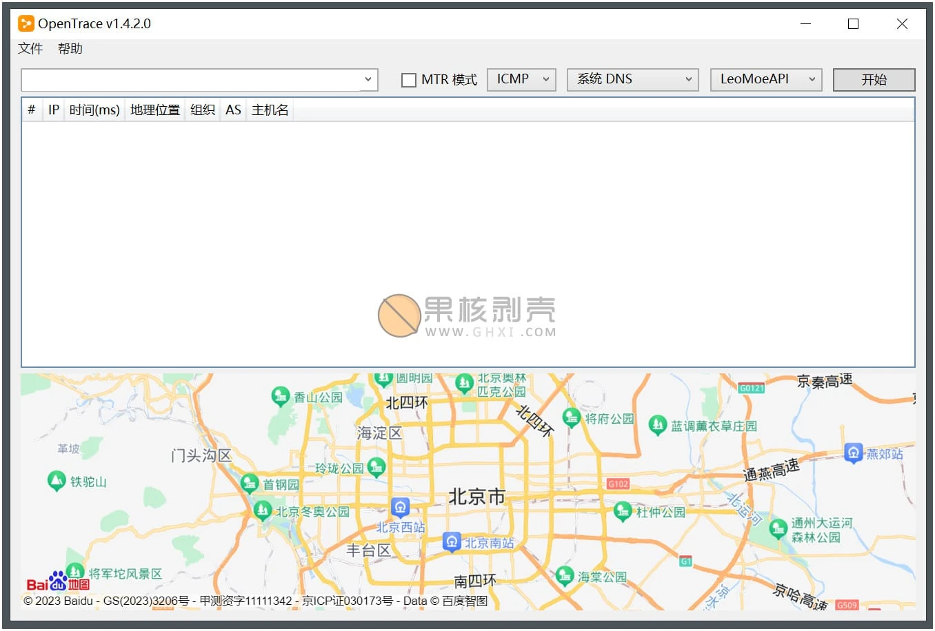Click the 南四环 road label
Image resolution: width=935 pixels, height=631 pixels.
tap(475, 581)
